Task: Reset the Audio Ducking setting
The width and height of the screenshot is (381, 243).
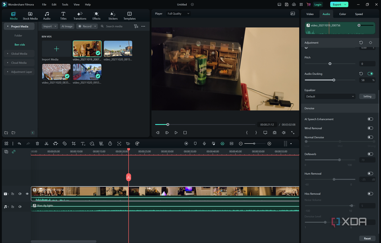Action: click(361, 73)
